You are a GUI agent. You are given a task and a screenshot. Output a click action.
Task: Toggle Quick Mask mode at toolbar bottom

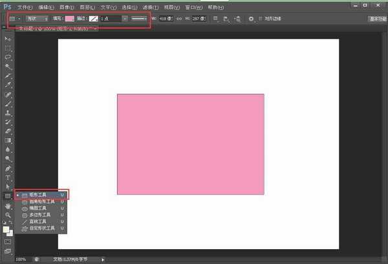click(x=8, y=241)
